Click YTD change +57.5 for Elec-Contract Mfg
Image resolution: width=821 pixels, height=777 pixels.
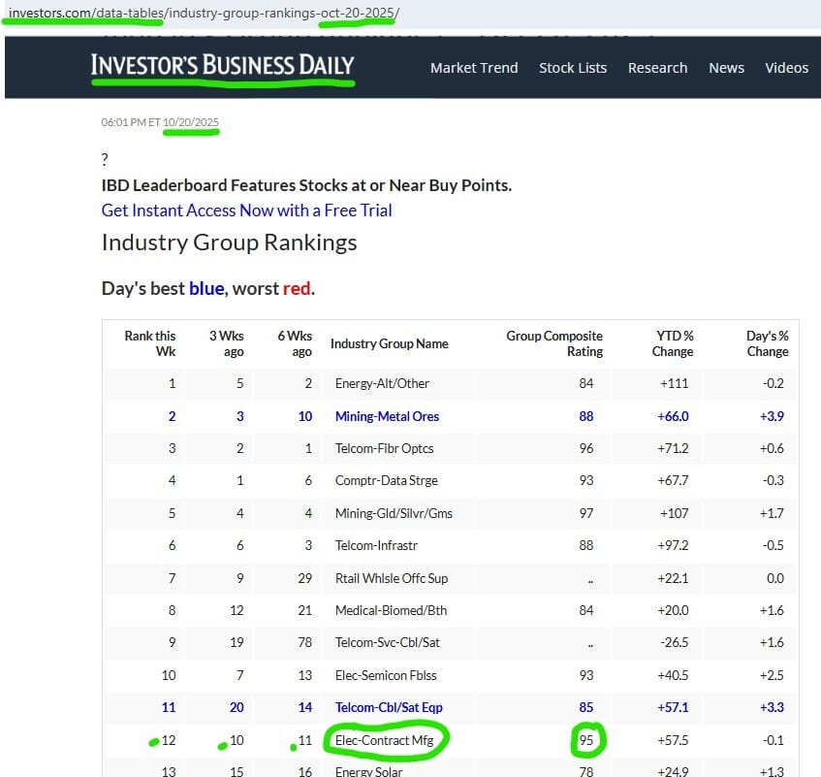coord(674,740)
